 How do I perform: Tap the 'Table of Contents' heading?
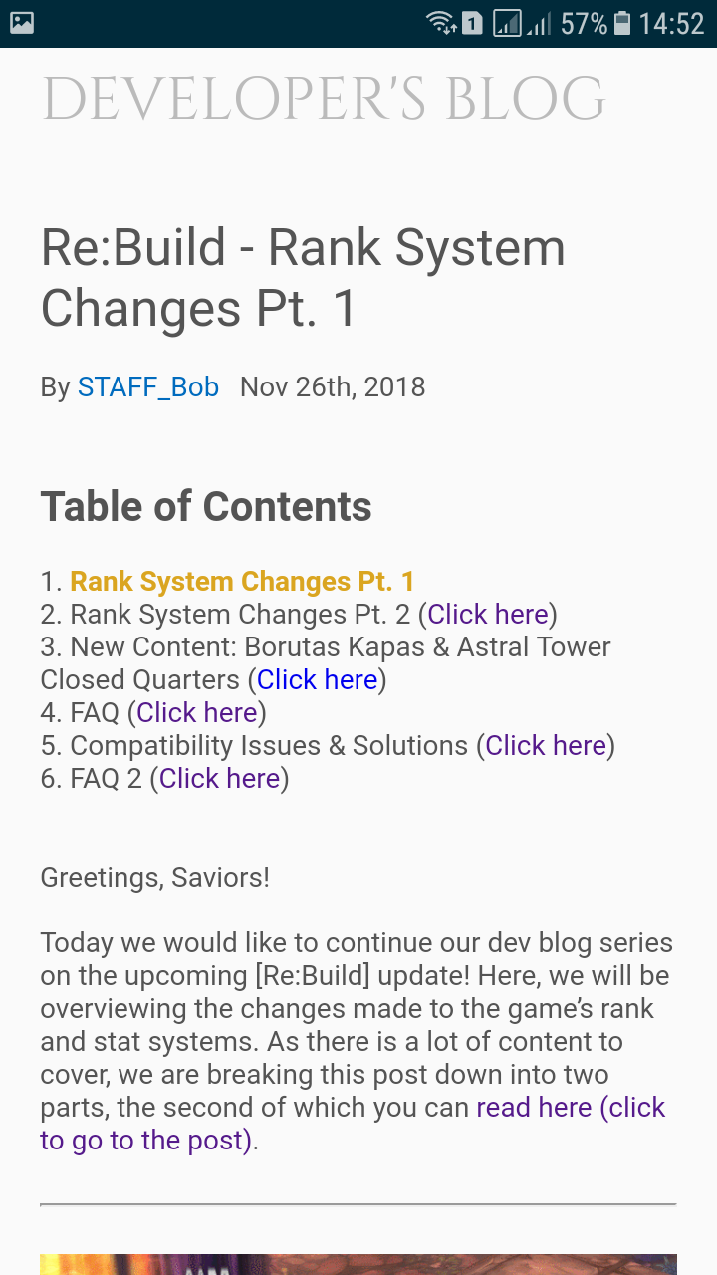[206, 507]
